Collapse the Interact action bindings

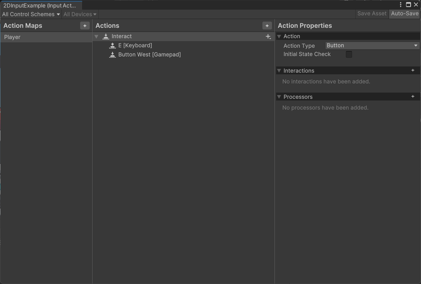tap(96, 37)
